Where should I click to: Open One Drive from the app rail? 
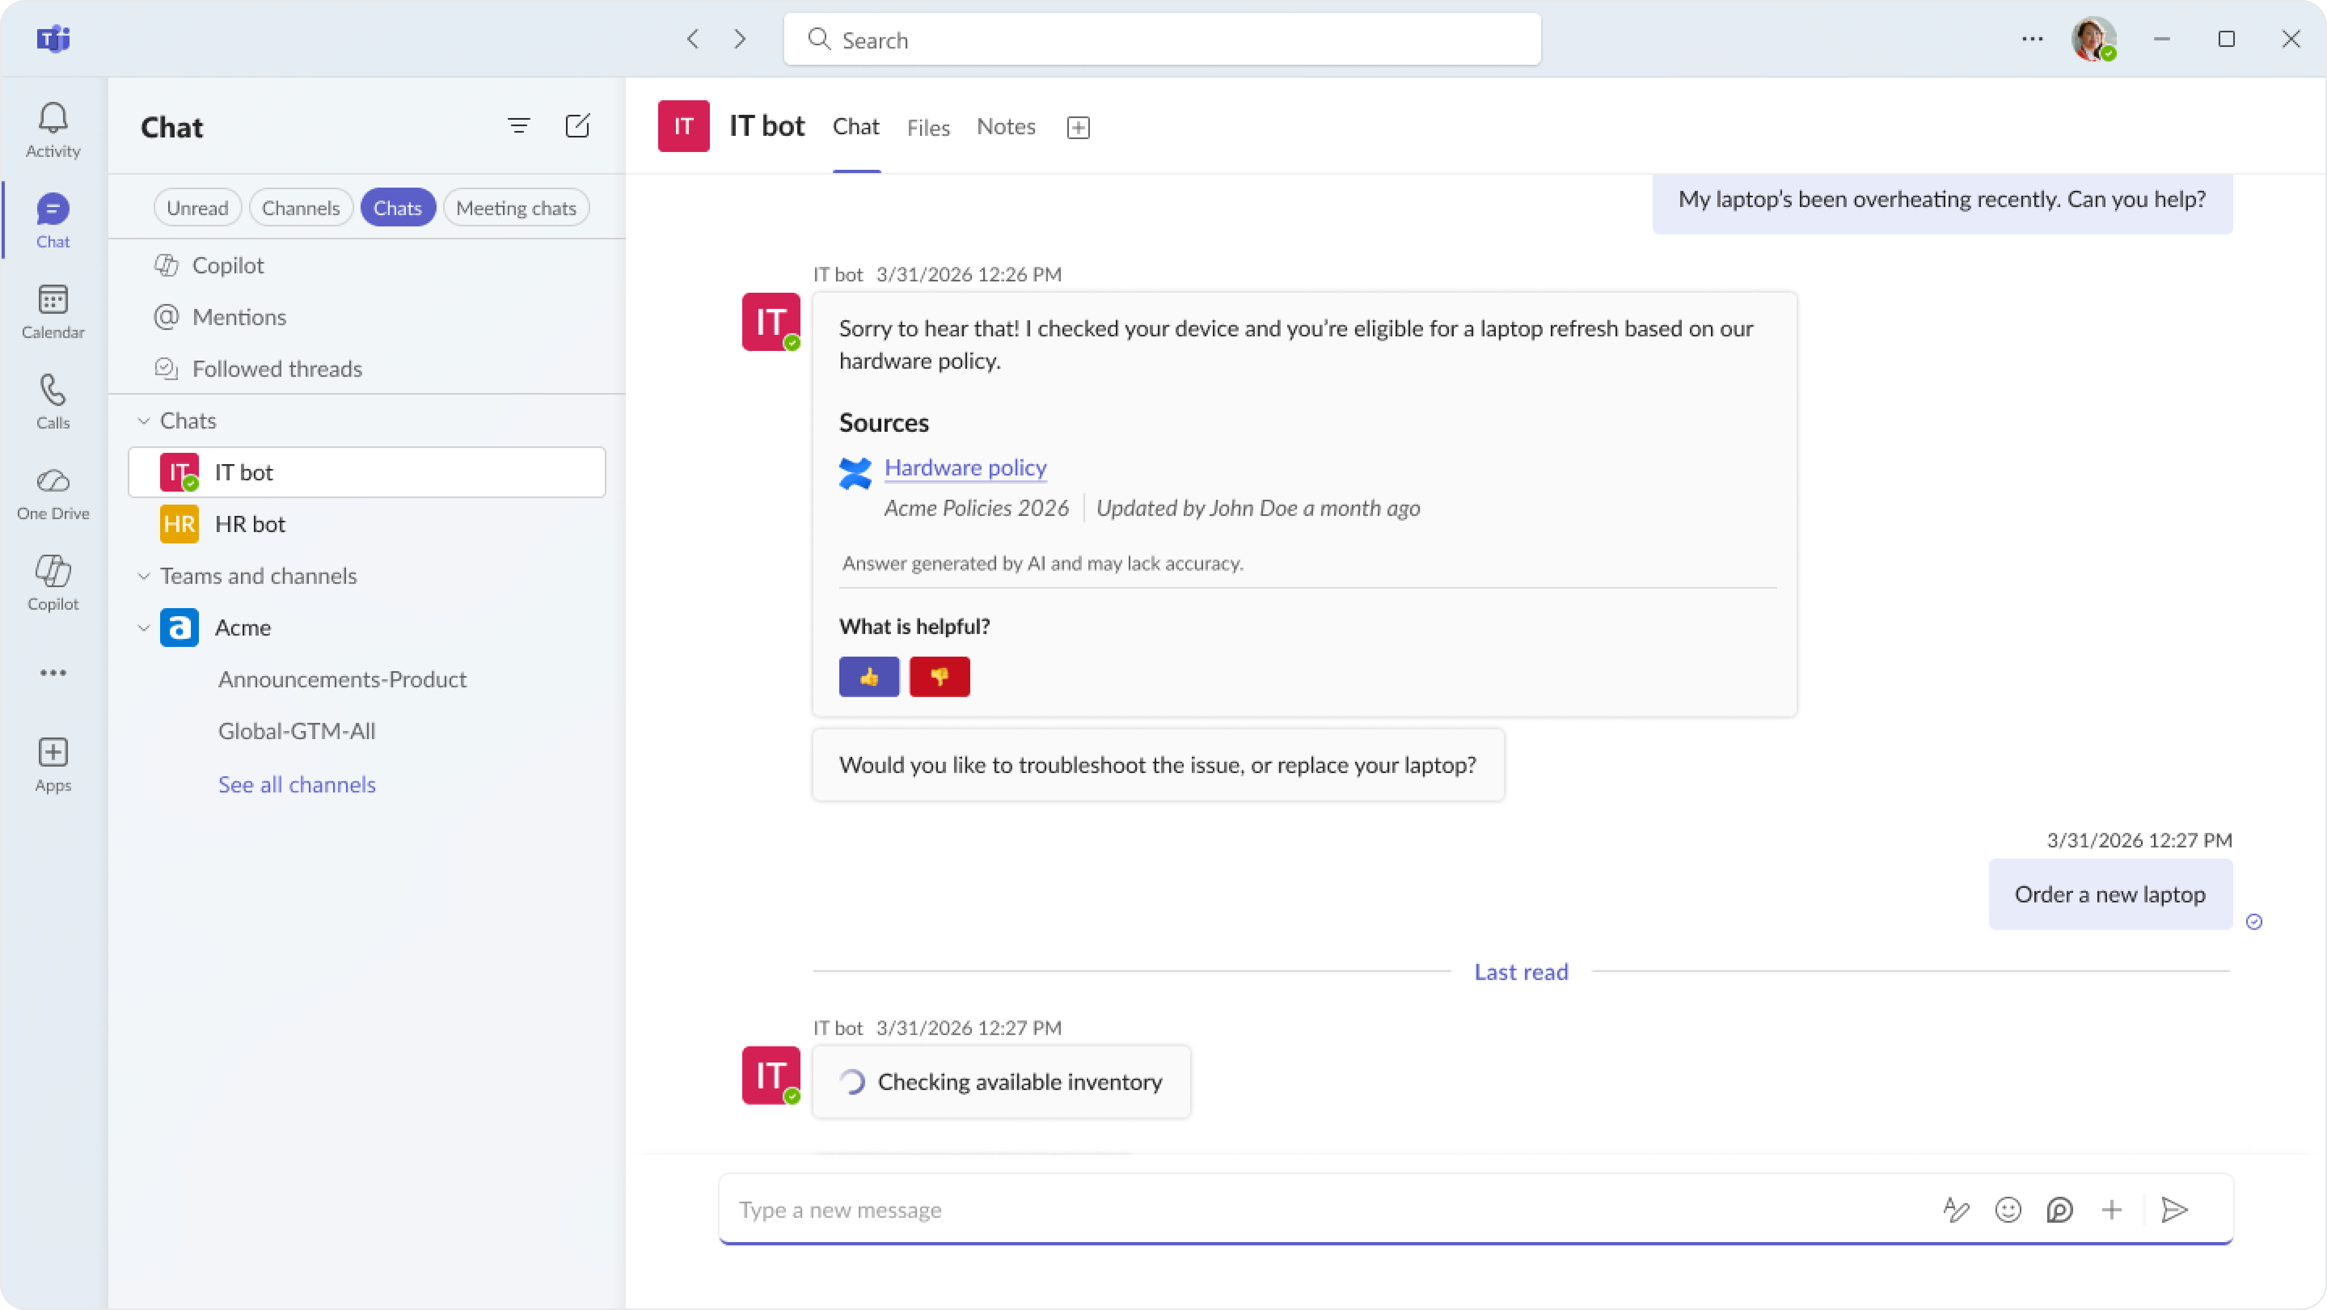tap(52, 493)
